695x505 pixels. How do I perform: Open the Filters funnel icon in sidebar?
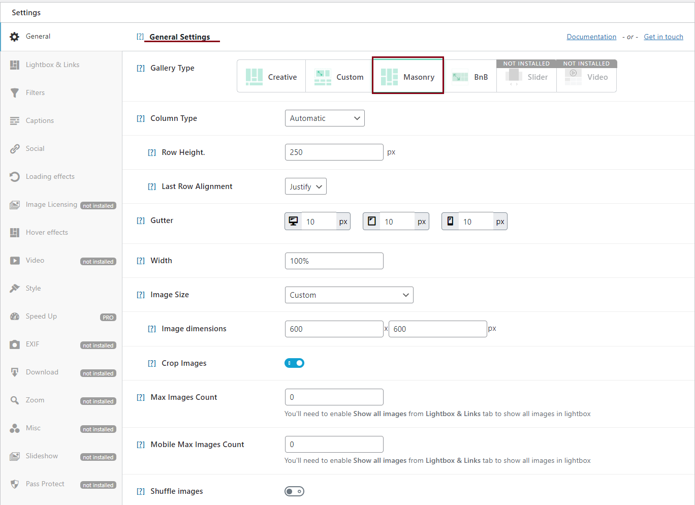[x=15, y=92]
